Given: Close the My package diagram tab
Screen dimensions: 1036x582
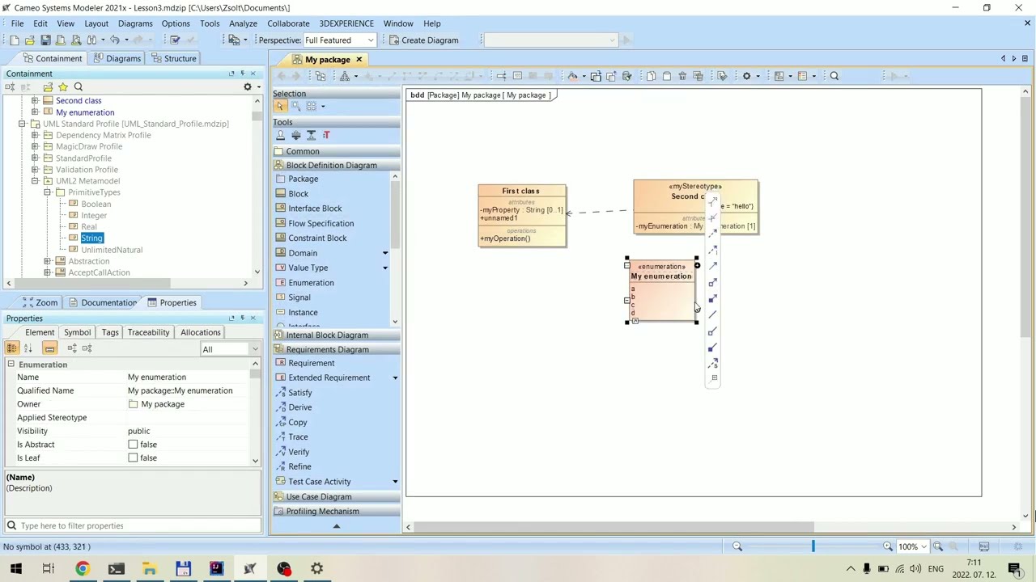Looking at the screenshot, I should (x=359, y=60).
